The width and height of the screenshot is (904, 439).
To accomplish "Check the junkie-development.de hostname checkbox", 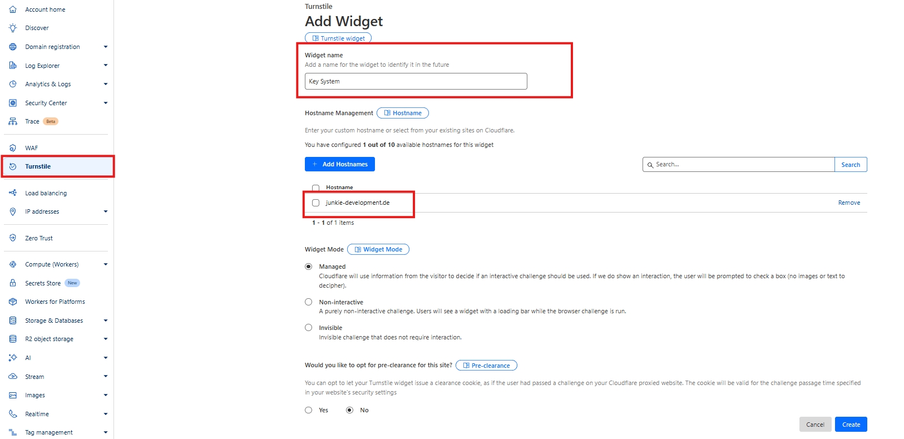I will (316, 203).
